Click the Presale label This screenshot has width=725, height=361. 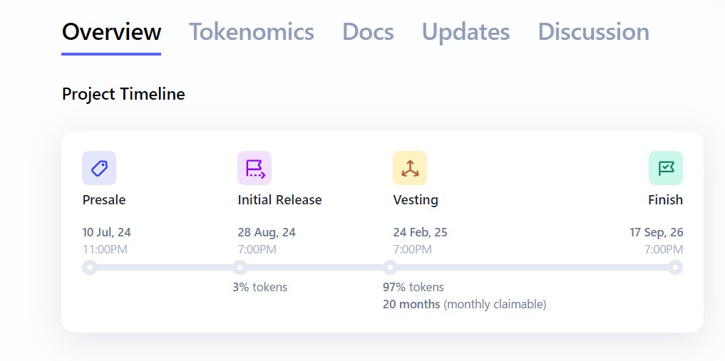click(104, 200)
